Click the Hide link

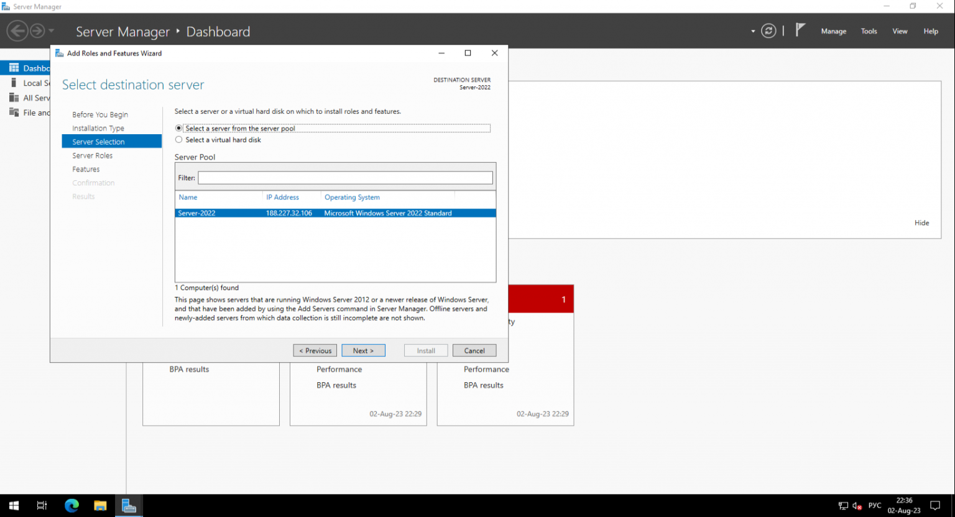point(921,222)
